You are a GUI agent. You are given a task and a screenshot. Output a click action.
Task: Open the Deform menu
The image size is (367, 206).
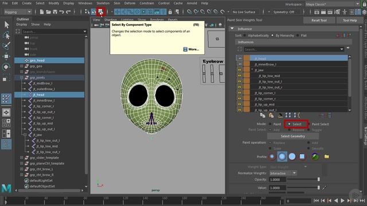tap(130, 3)
